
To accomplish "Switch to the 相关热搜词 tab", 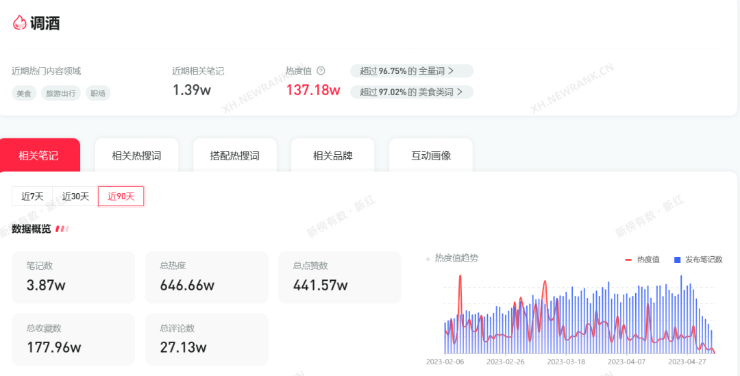I will coord(136,155).
